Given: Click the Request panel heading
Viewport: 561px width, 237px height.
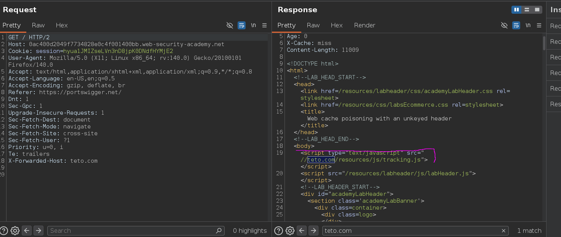Looking at the screenshot, I should [x=20, y=10].
